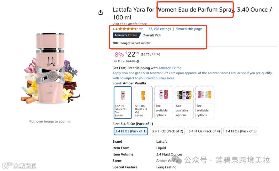The height and width of the screenshot is (171, 279).
Task: Open the 33,158 ratings link
Action: (x=159, y=29)
